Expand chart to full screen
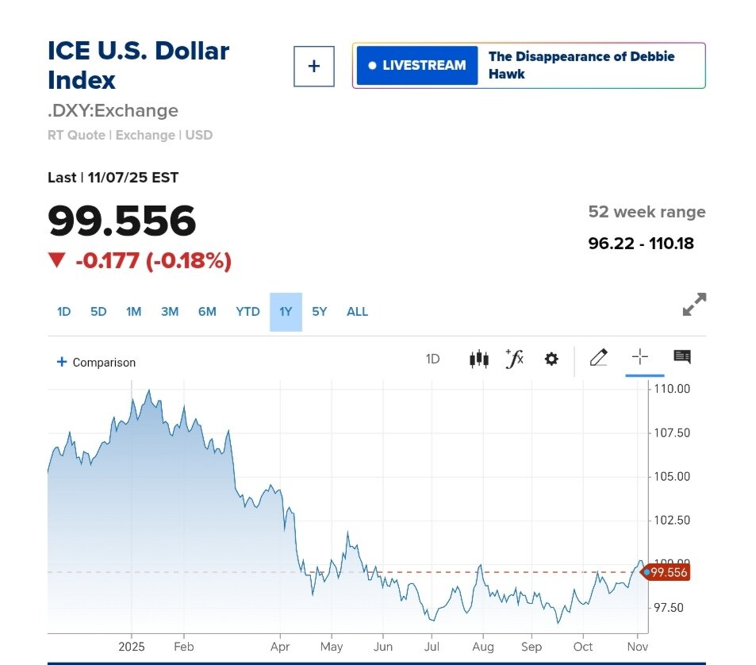Image resolution: width=756 pixels, height=665 pixels. 694,304
